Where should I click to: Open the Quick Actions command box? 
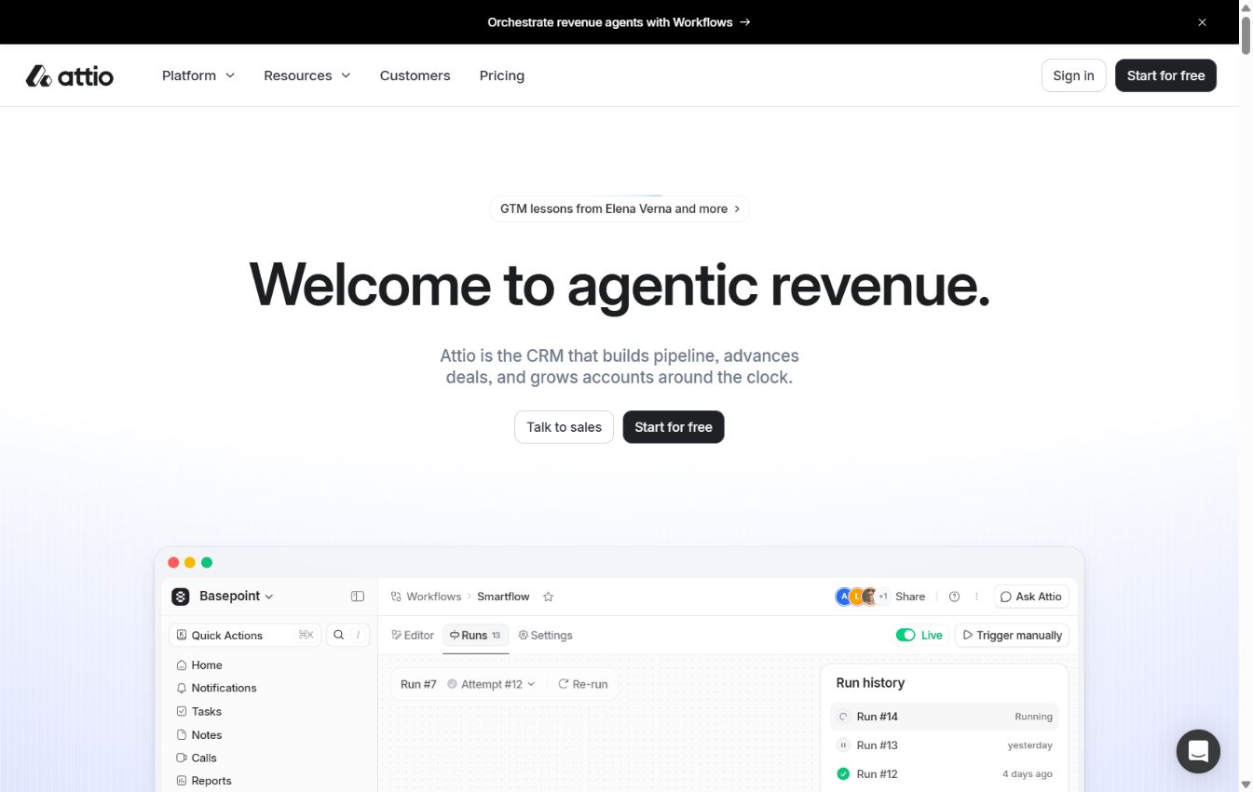(x=245, y=635)
